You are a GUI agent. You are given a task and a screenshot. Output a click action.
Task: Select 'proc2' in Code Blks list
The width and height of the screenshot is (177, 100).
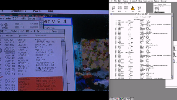(157, 10)
